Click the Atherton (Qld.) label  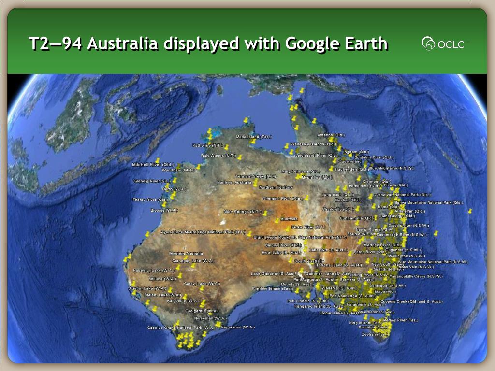point(331,135)
